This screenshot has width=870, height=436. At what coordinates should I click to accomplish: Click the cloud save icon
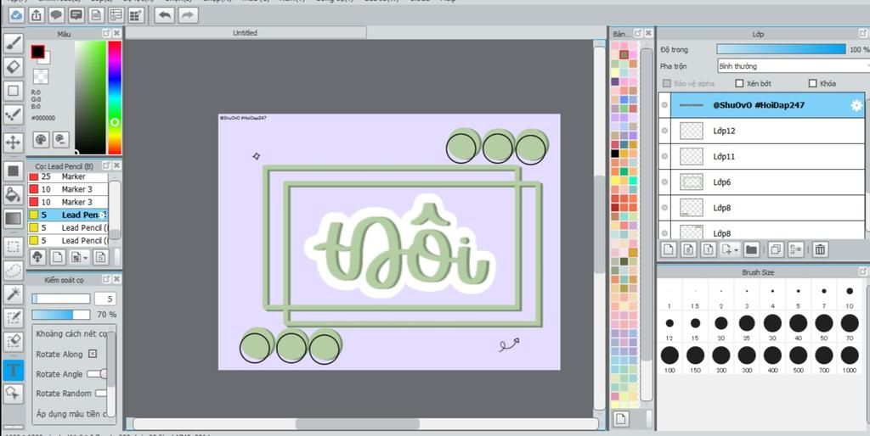coord(16,15)
